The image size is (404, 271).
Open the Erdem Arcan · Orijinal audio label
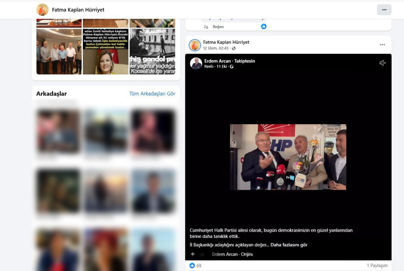pyautogui.click(x=232, y=254)
